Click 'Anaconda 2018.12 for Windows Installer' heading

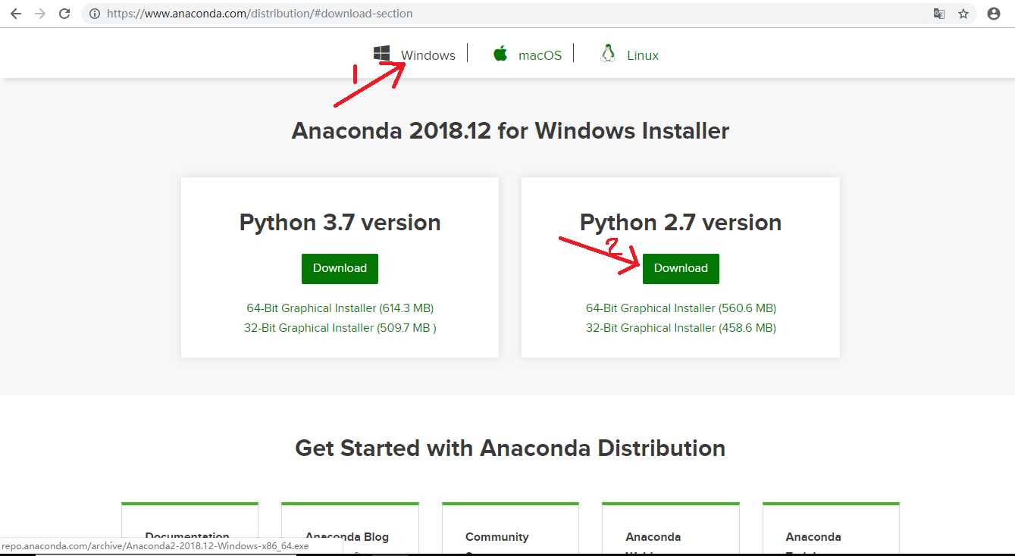pyautogui.click(x=510, y=130)
